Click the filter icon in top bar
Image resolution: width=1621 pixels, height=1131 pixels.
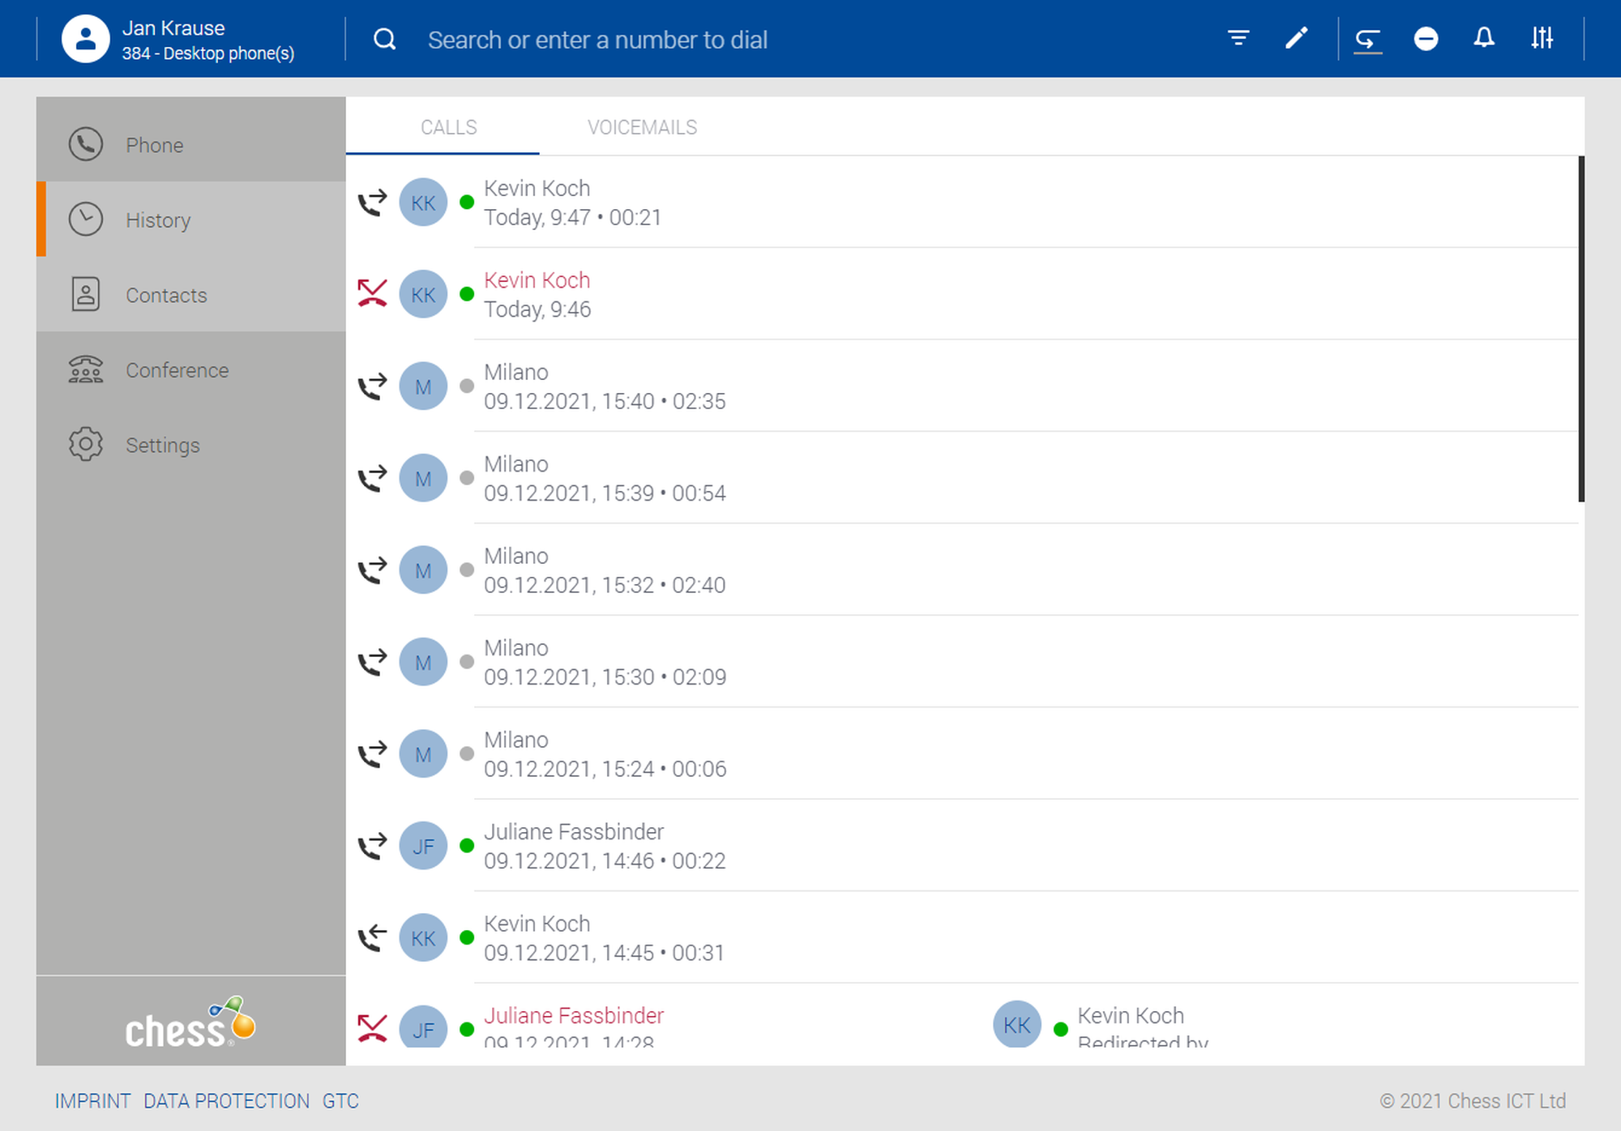point(1238,38)
